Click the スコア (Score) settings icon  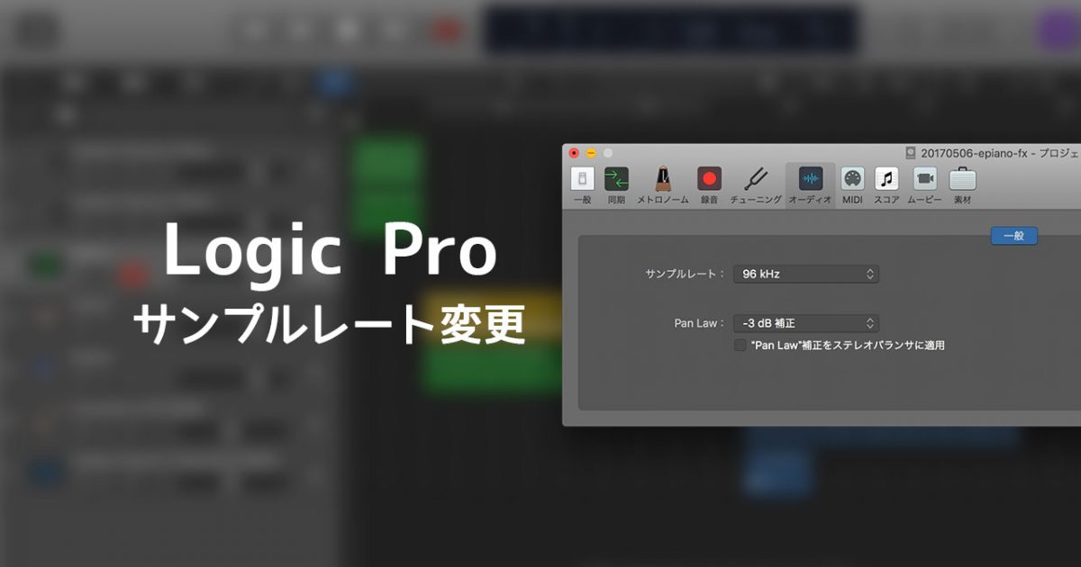coord(886,180)
